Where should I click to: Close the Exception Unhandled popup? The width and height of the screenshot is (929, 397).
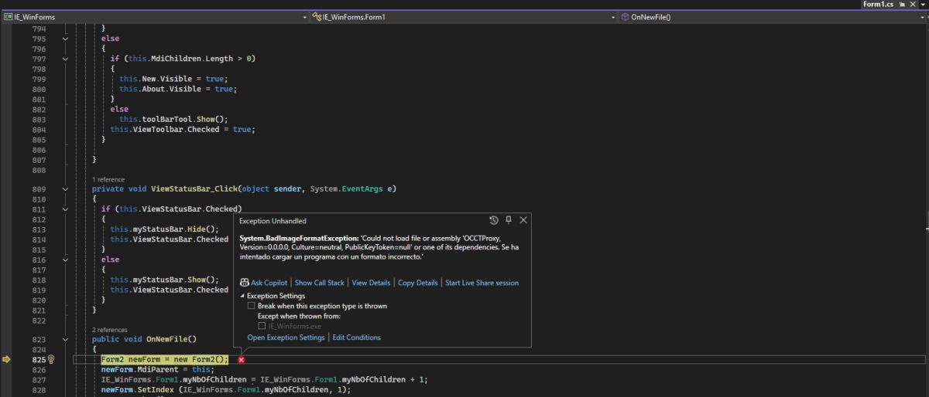523,220
